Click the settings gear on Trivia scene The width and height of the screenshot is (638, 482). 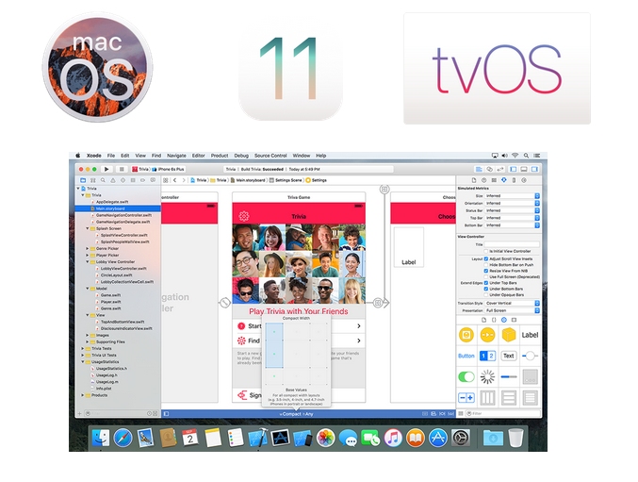click(244, 216)
